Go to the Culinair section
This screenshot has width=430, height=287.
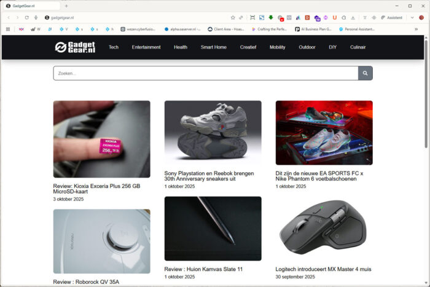[358, 47]
